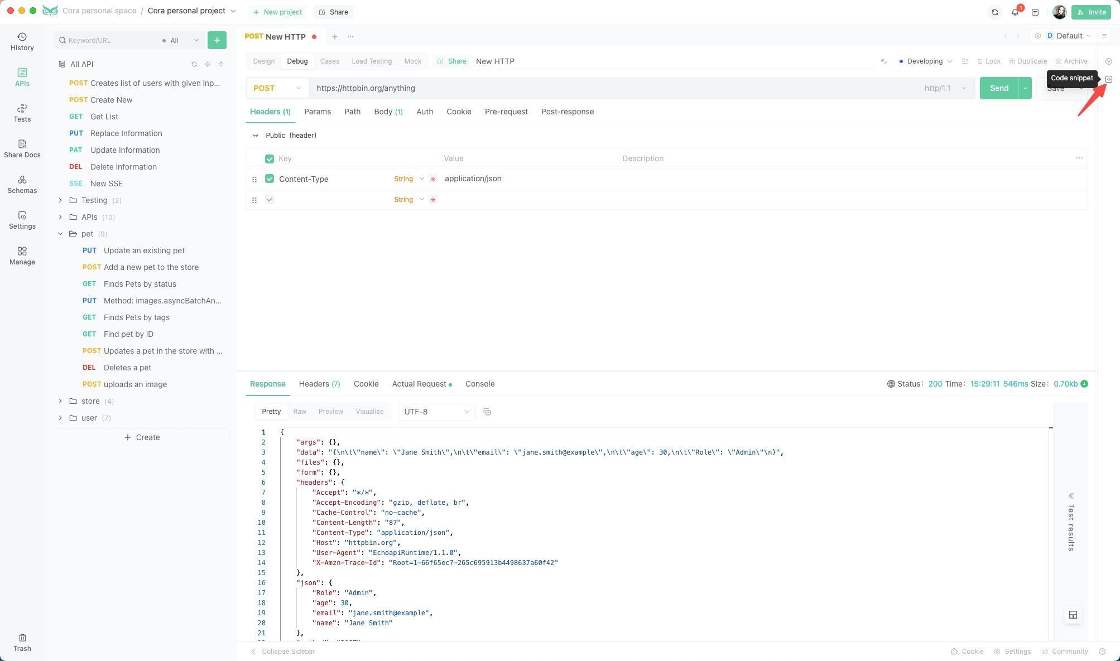1120x661 pixels.
Task: Open the Send button dropdown arrow
Action: click(x=1025, y=88)
